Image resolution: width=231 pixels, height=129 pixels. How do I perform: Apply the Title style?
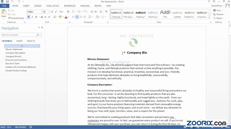pyautogui.click(x=165, y=14)
